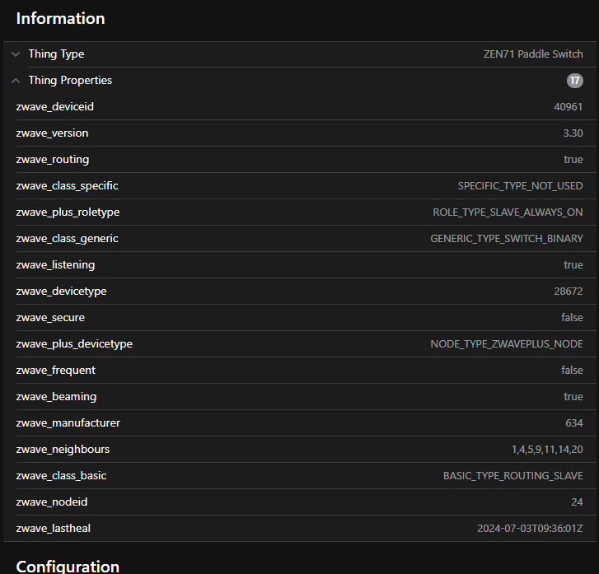Screen dimensions: 599x574
Task: Click the zwave_neighbours list 1,4,5,9,11,14,20
Action: (547, 450)
